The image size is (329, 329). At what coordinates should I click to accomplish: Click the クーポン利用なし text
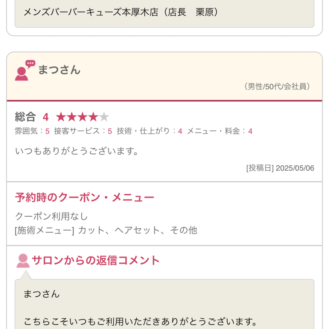51,216
